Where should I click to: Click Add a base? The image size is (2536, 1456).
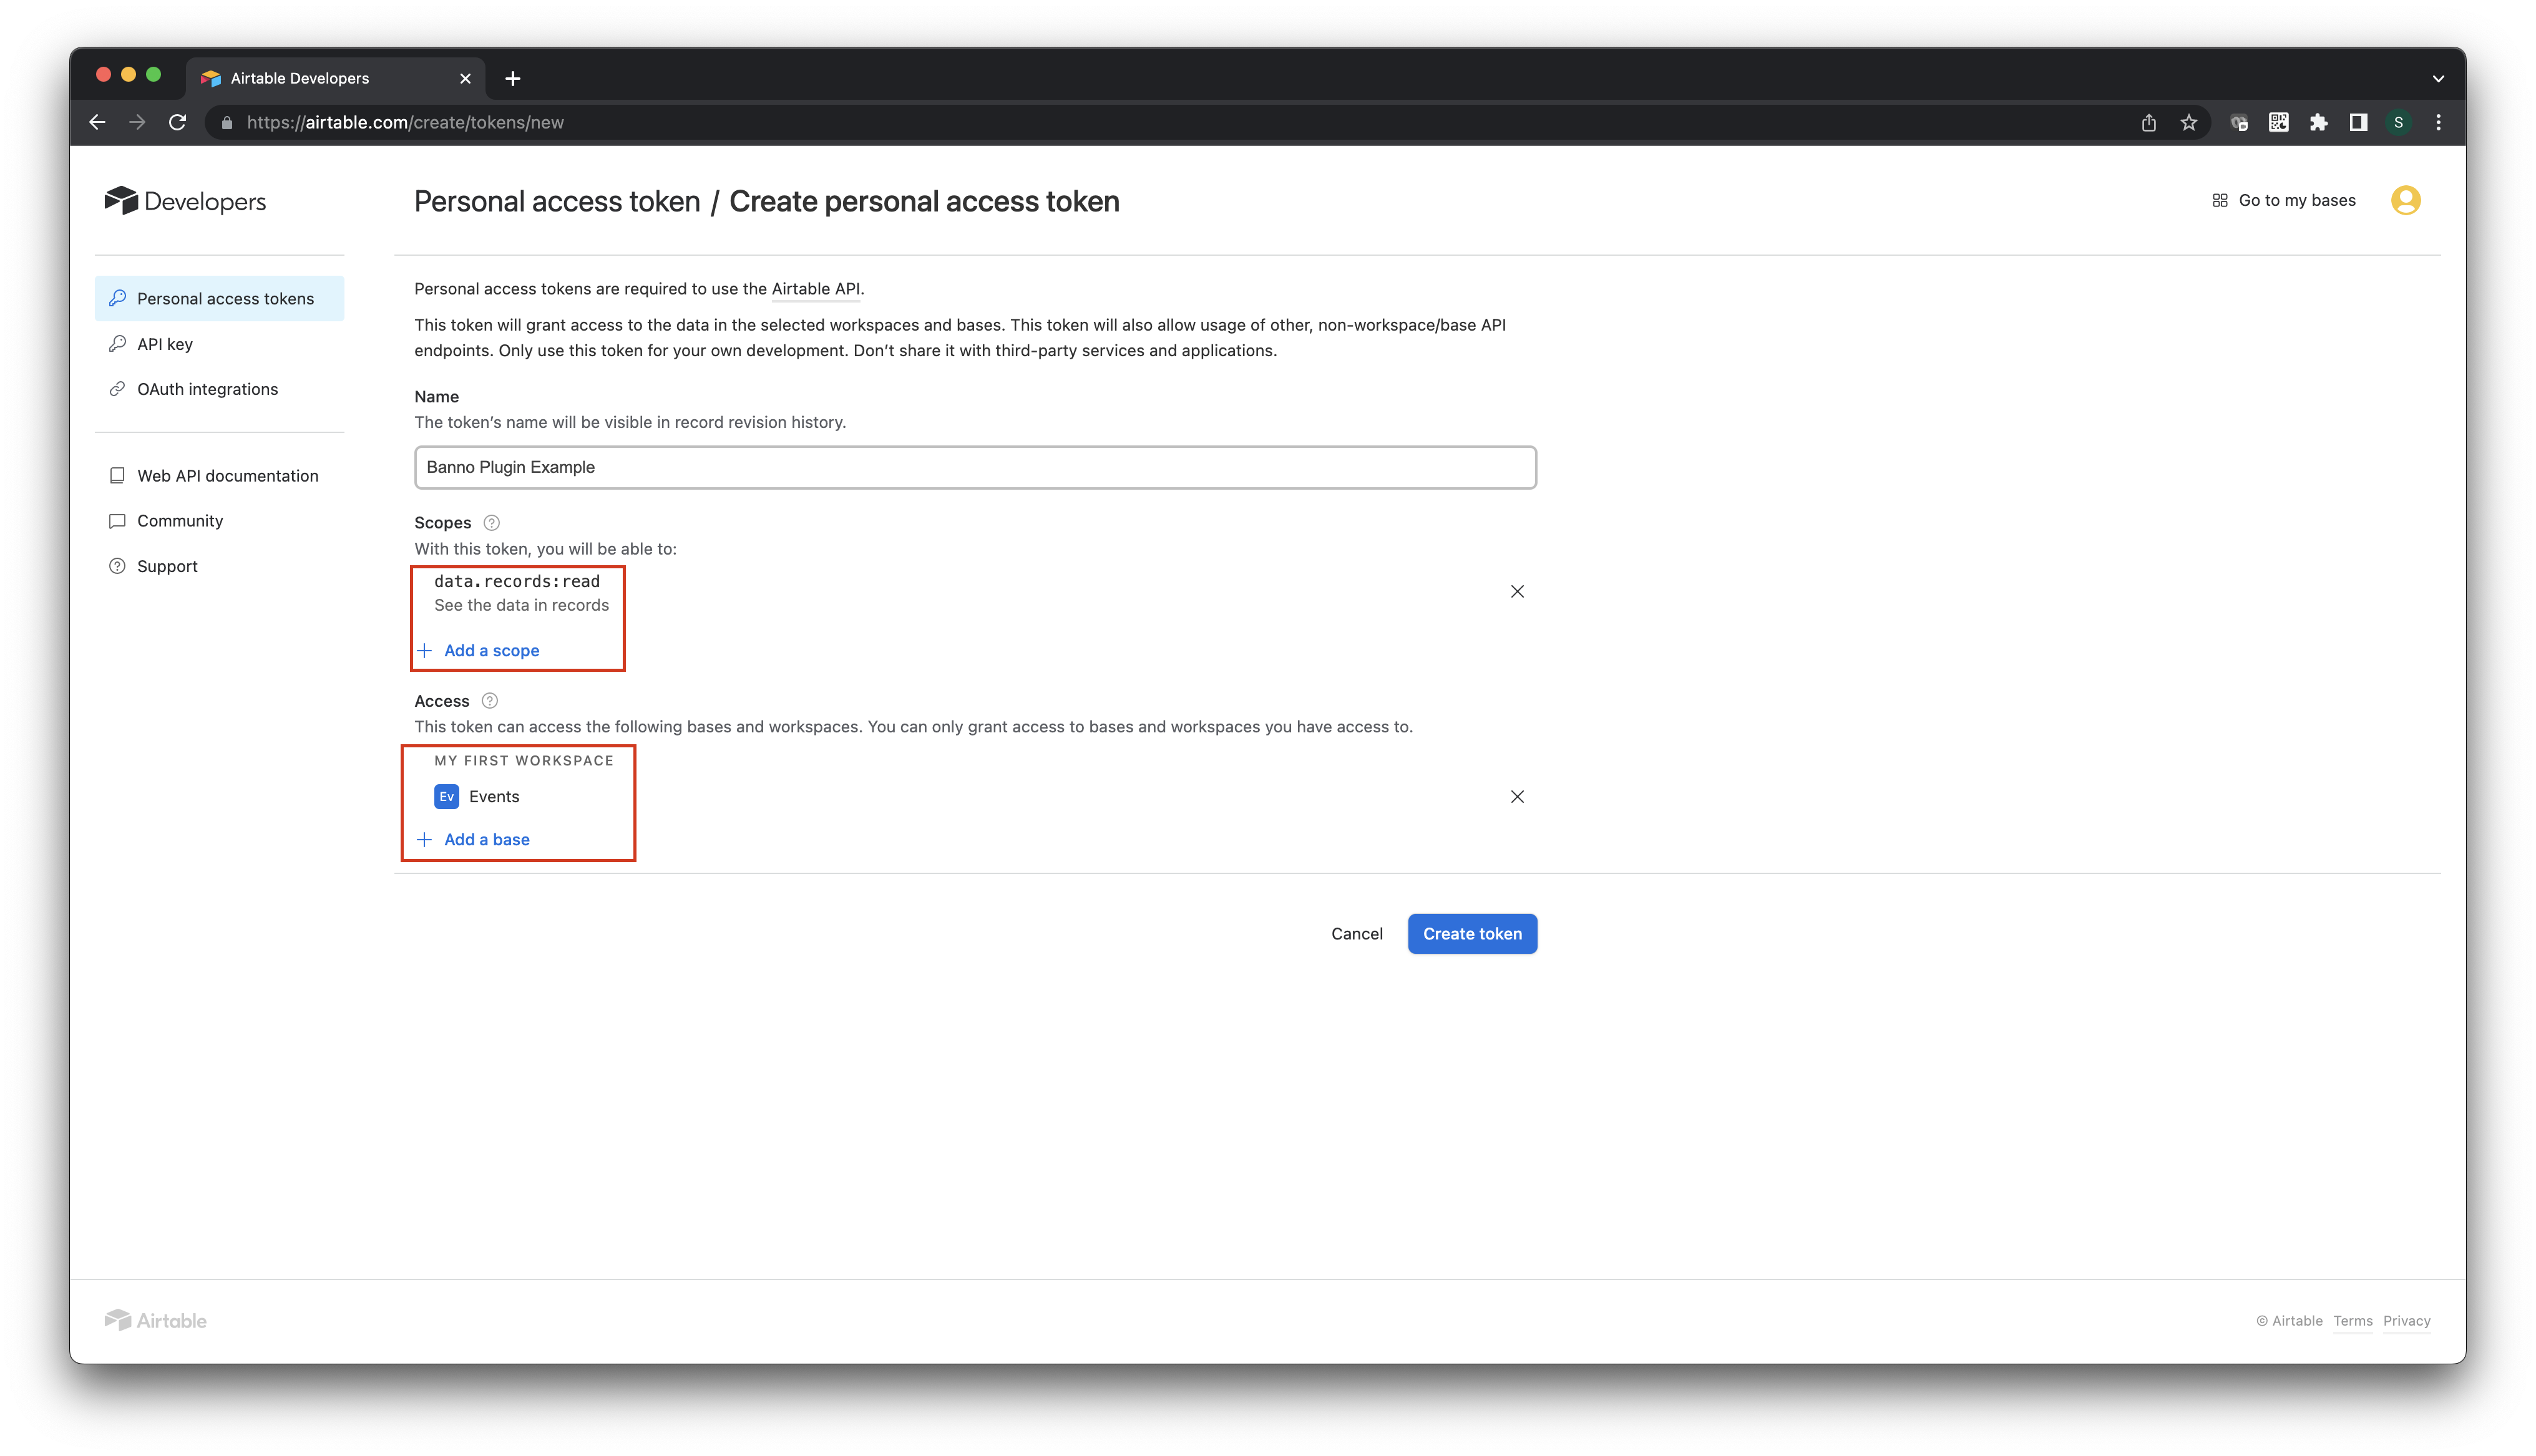pyautogui.click(x=473, y=839)
